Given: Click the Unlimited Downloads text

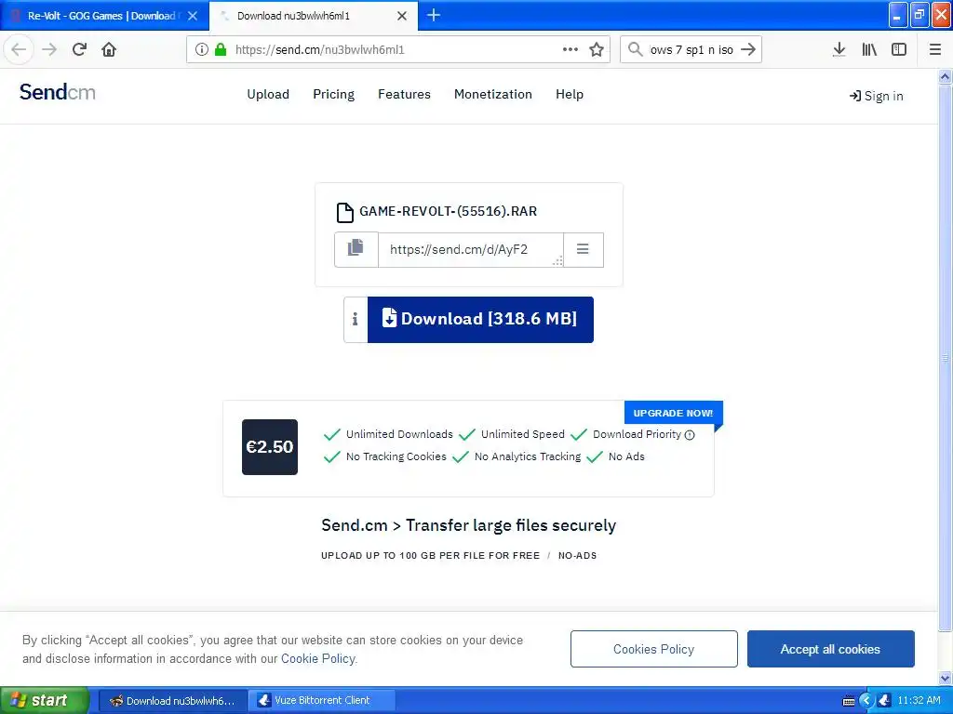Looking at the screenshot, I should (399, 434).
